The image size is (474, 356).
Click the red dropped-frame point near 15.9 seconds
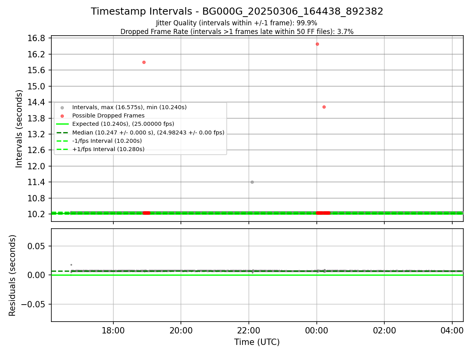(x=144, y=62)
